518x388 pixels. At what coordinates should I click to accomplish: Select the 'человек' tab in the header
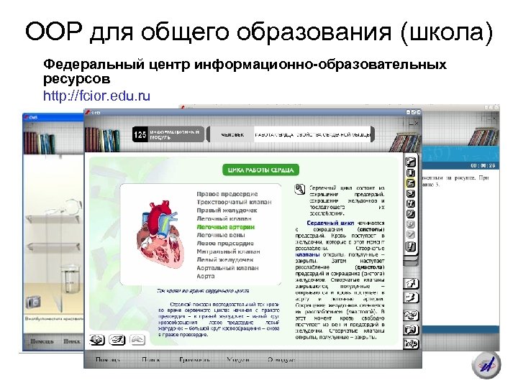click(232, 134)
